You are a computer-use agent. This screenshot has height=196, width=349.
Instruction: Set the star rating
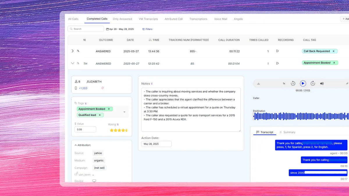point(119,130)
